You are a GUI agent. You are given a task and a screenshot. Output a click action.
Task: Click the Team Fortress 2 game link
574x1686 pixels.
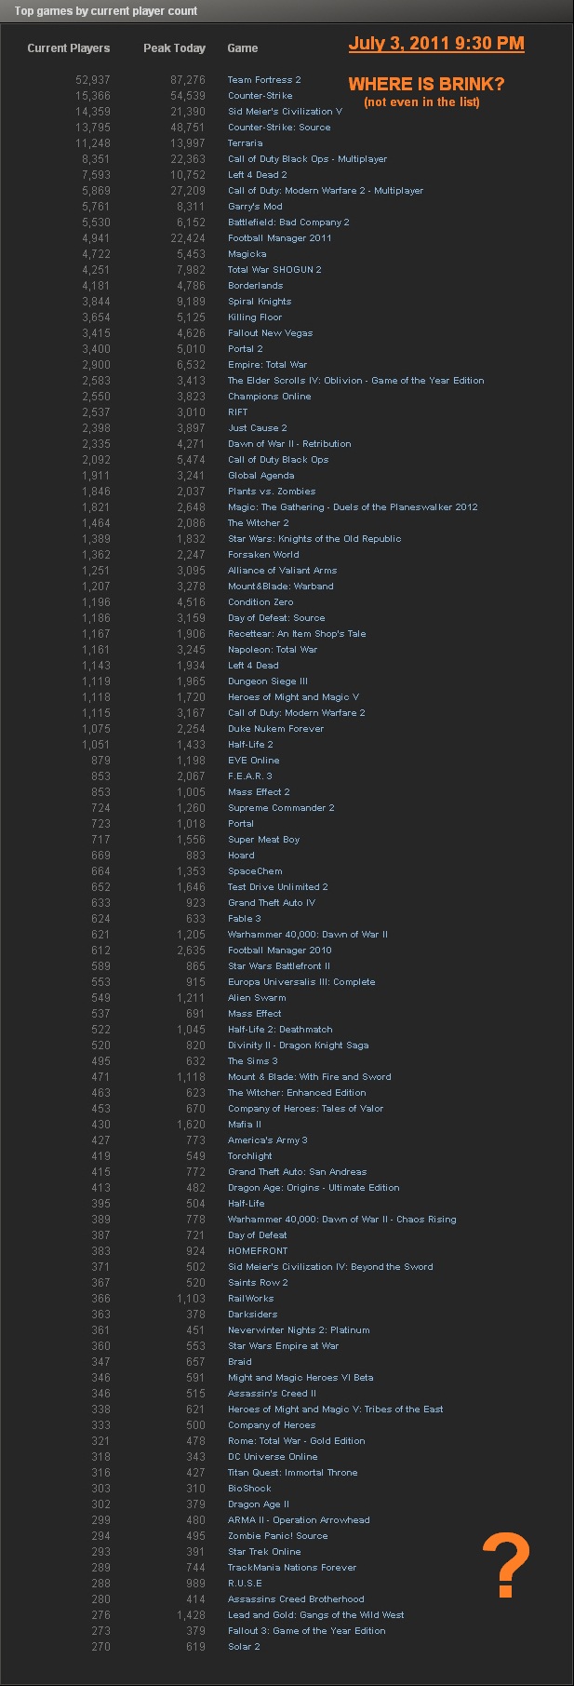coord(264,80)
